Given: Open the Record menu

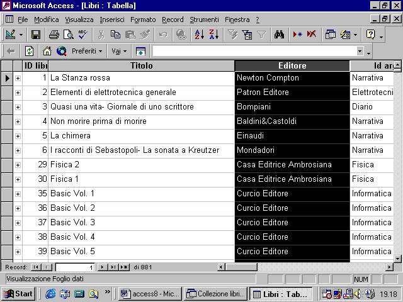Looking at the screenshot, I should (173, 20).
